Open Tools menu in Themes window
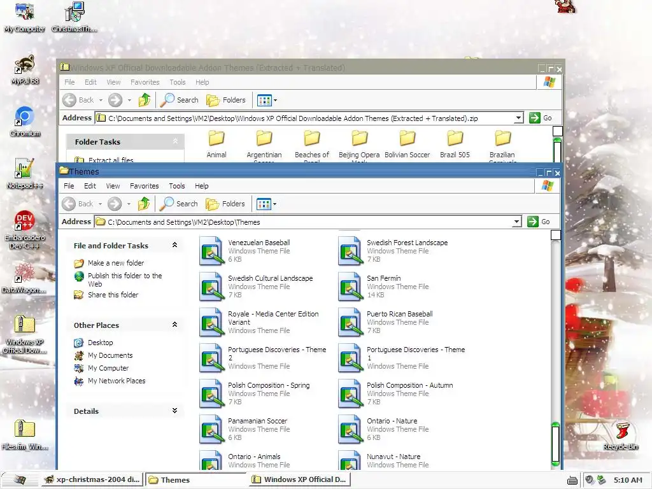The width and height of the screenshot is (652, 489). pos(177,186)
